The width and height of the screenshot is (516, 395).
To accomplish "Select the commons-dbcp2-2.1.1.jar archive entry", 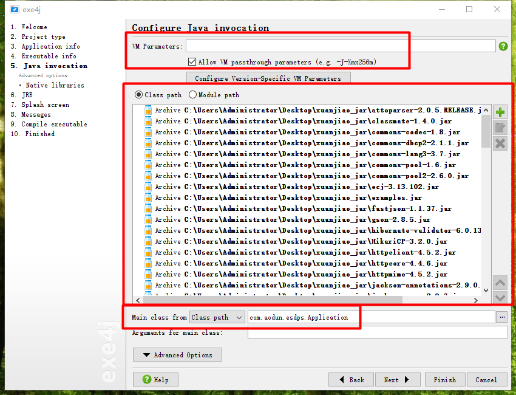I will [307, 143].
